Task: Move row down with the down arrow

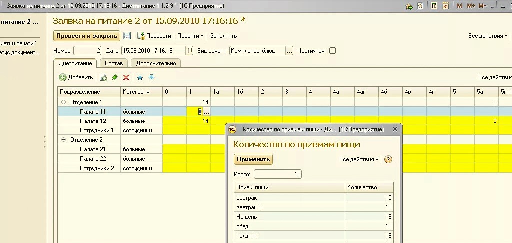Action: tap(152, 77)
